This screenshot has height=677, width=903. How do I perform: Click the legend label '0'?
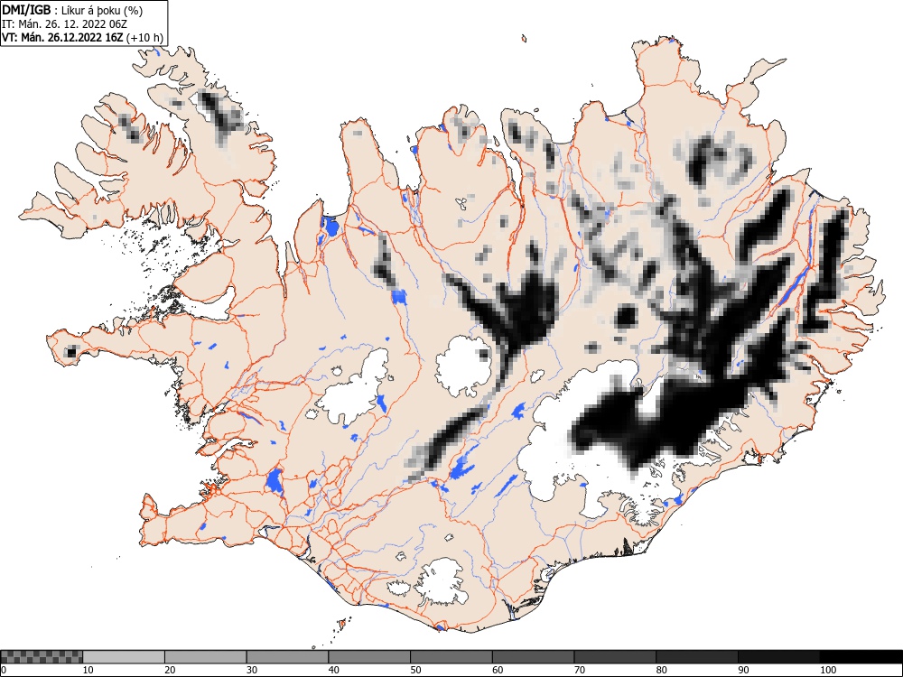pos(4,670)
